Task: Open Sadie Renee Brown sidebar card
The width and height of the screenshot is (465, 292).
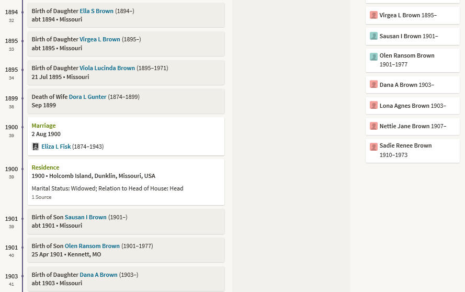Action: point(413,151)
